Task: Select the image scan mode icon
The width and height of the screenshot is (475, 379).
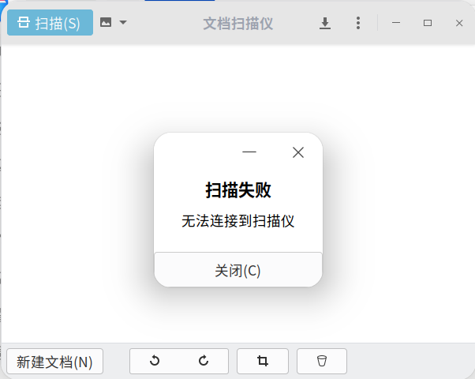Action: coord(106,22)
